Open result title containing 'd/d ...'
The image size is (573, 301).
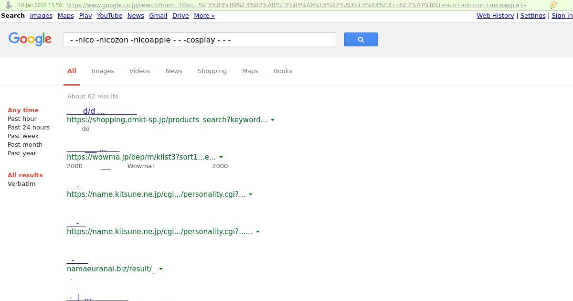pos(102,111)
